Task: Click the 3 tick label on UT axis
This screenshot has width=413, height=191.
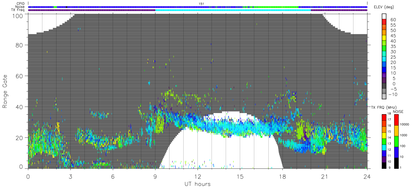Action: 71,176
